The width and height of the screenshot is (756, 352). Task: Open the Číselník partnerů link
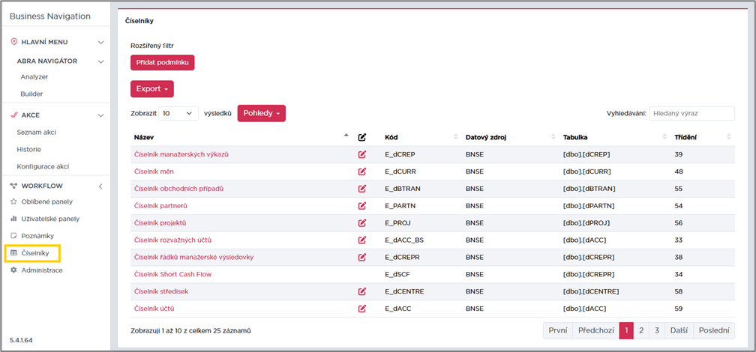[x=160, y=206]
